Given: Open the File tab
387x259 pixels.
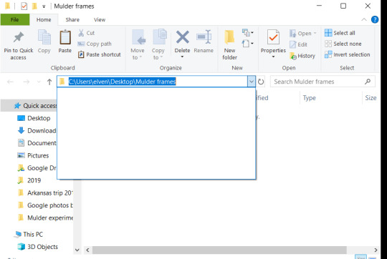Looking at the screenshot, I should 15,20.
